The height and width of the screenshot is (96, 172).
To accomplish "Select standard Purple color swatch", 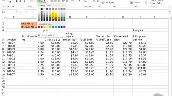I will [x=64, y=27].
